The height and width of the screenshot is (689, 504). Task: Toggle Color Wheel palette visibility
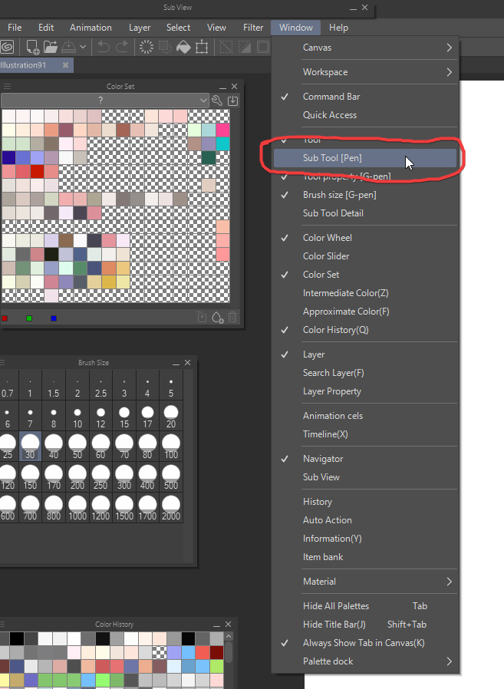pyautogui.click(x=365, y=238)
